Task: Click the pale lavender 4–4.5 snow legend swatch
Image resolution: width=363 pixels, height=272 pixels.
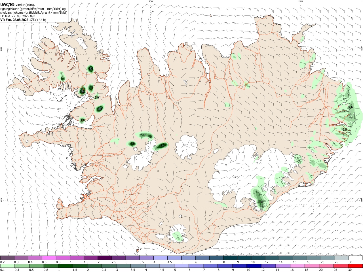Action: [161, 258]
